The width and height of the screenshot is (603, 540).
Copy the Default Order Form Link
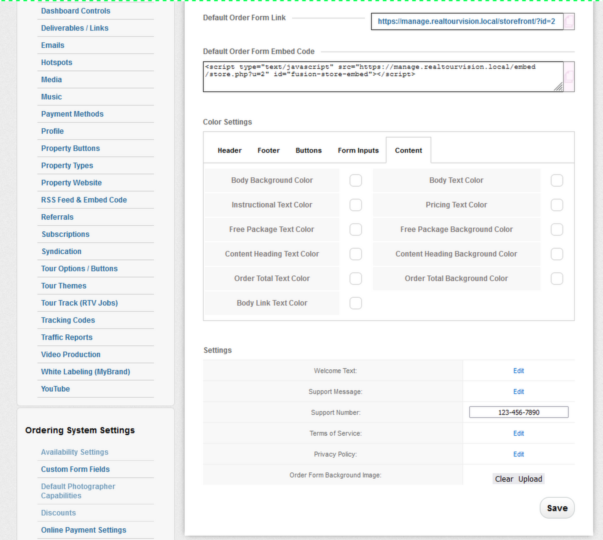click(569, 21)
